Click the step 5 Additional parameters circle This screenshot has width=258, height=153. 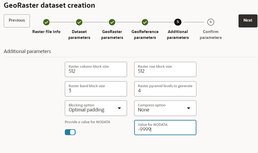(x=178, y=22)
